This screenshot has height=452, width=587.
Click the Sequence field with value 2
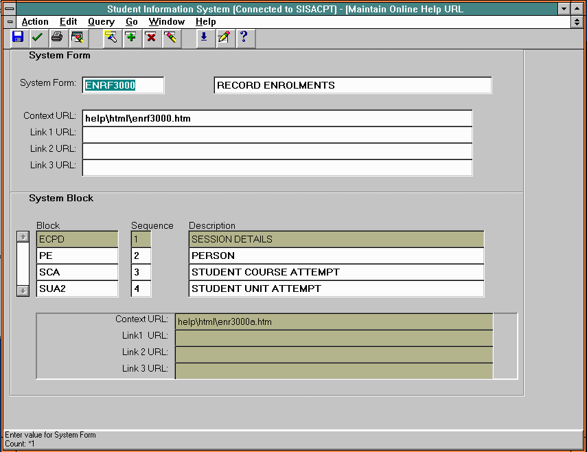click(141, 256)
